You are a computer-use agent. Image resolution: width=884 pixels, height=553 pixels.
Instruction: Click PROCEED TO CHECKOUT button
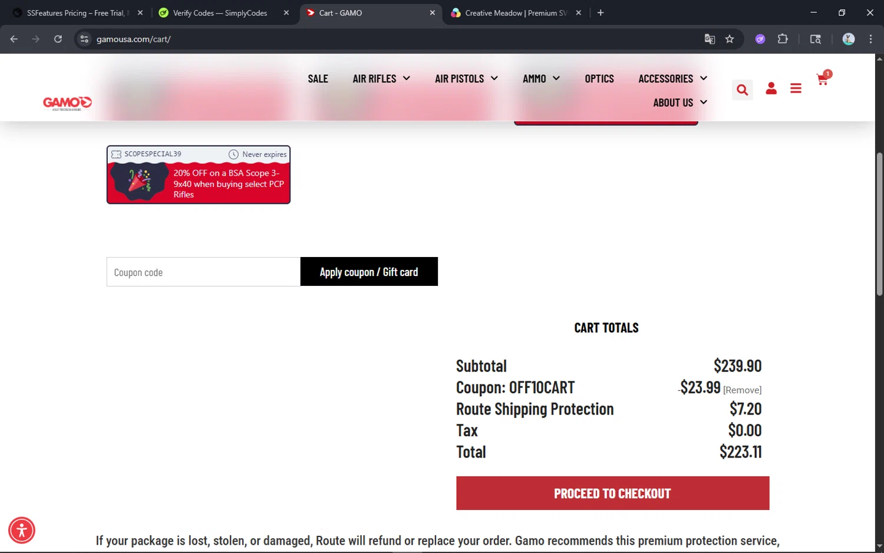612,493
